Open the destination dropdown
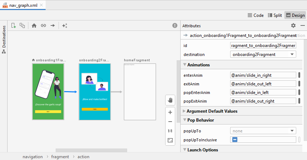Screen dimensions: 307x160 (263, 55)
